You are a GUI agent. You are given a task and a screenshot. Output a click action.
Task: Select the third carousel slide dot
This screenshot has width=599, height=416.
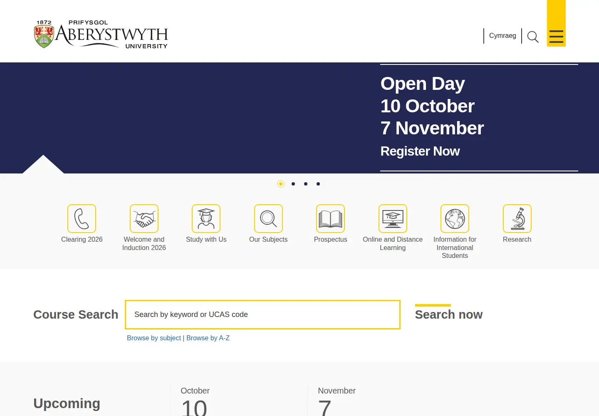306,184
